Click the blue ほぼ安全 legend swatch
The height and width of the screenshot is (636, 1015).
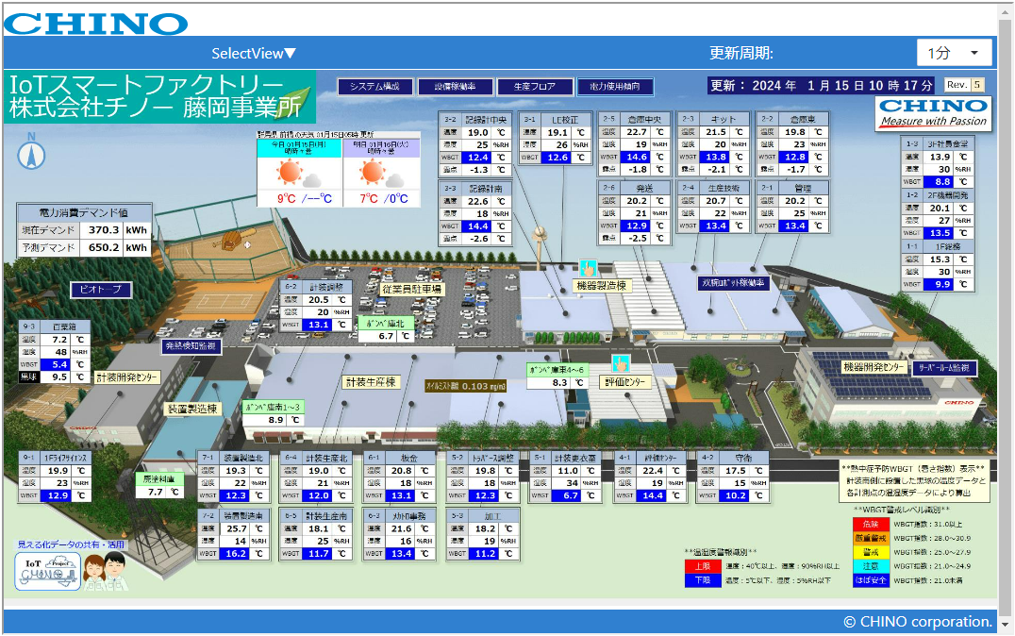tap(871, 581)
